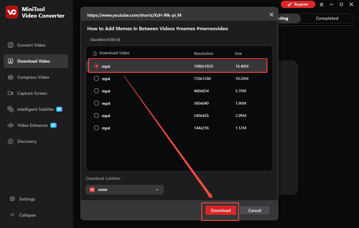
Task: Click the Resolution column header
Action: tap(203, 53)
